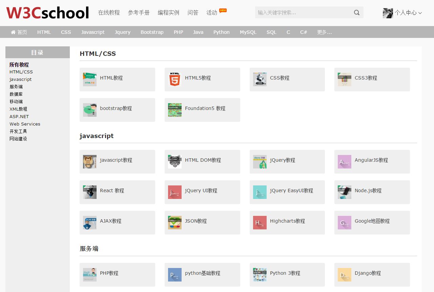Click the 目录 sidebar header
434x292 pixels.
[x=37, y=52]
